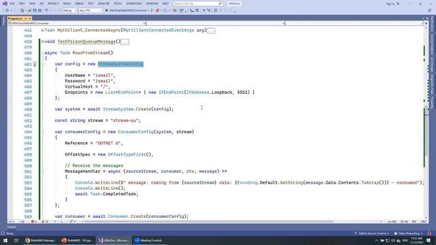Expand collapsed TestPoisonQuorumMessage method

point(42,42)
